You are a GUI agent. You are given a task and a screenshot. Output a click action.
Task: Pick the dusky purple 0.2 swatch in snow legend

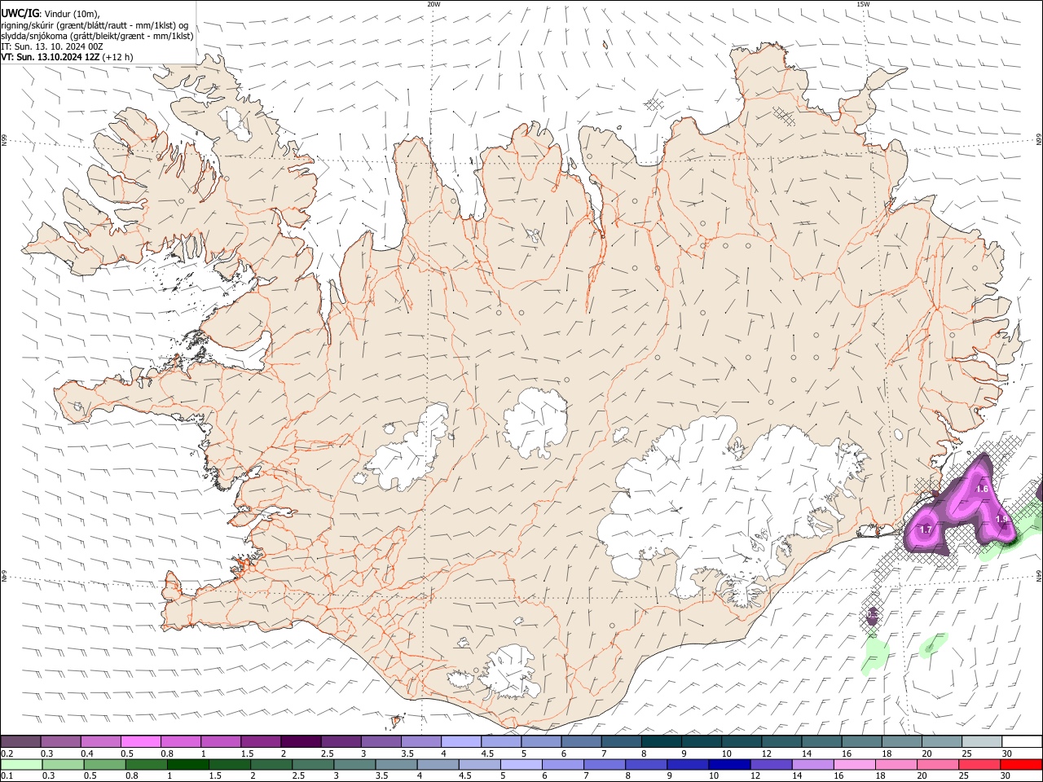tap(20, 742)
